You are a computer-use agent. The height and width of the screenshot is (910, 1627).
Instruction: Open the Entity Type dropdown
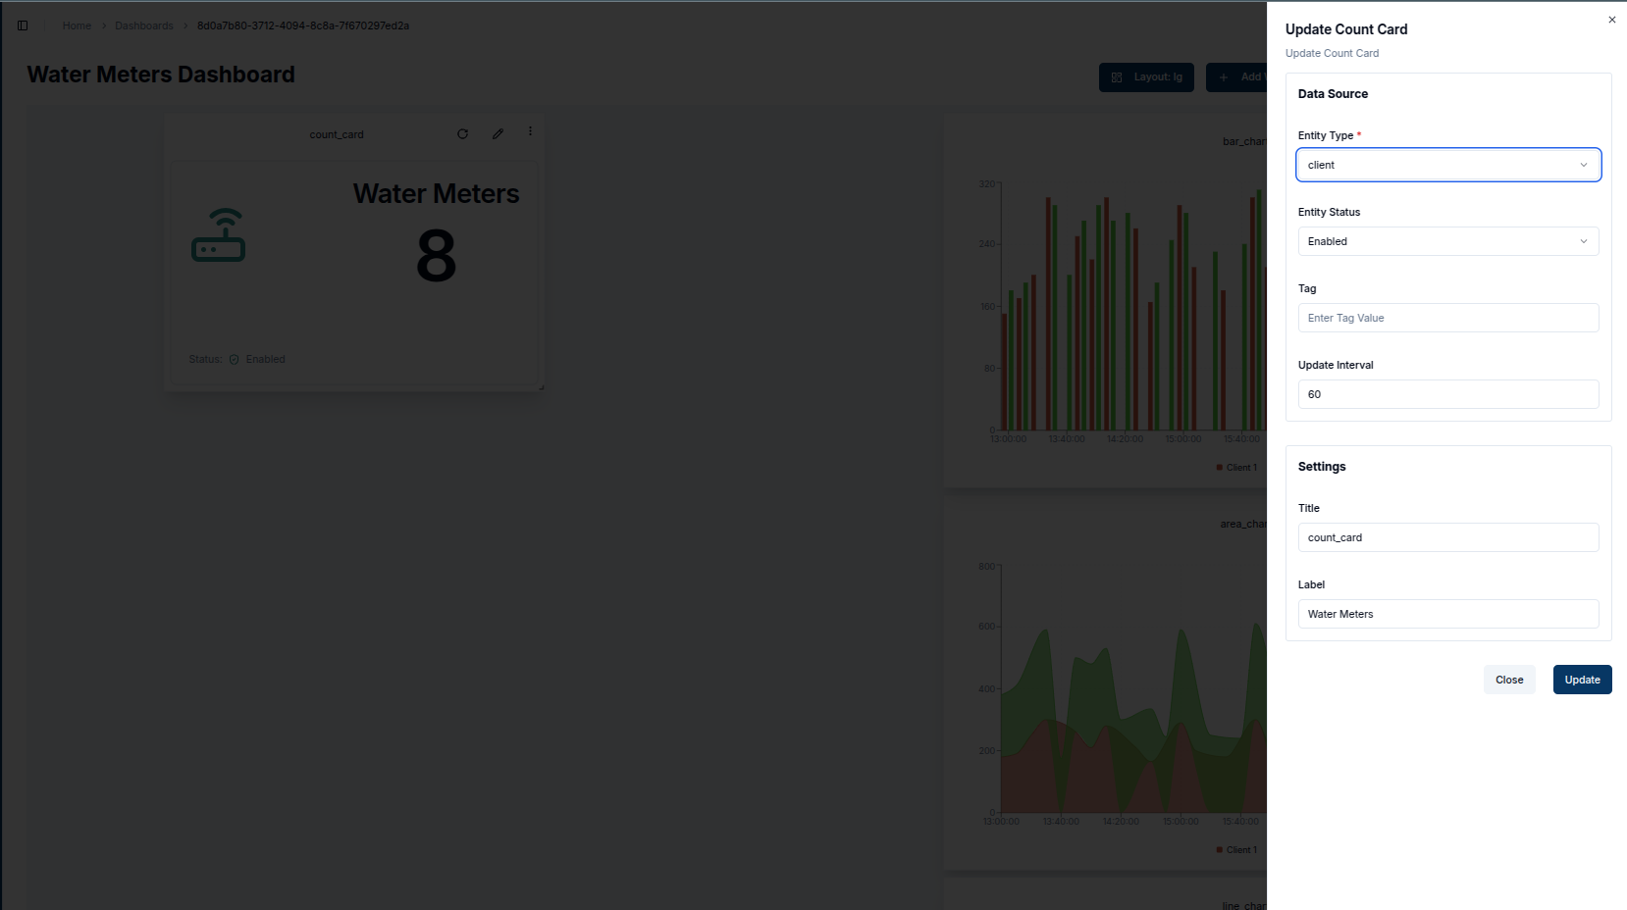click(x=1448, y=165)
